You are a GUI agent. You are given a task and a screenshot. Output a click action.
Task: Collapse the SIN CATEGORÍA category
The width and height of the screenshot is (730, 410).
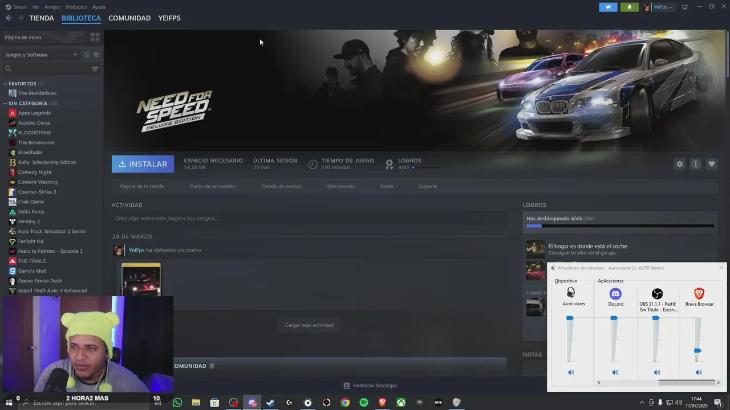(x=6, y=104)
